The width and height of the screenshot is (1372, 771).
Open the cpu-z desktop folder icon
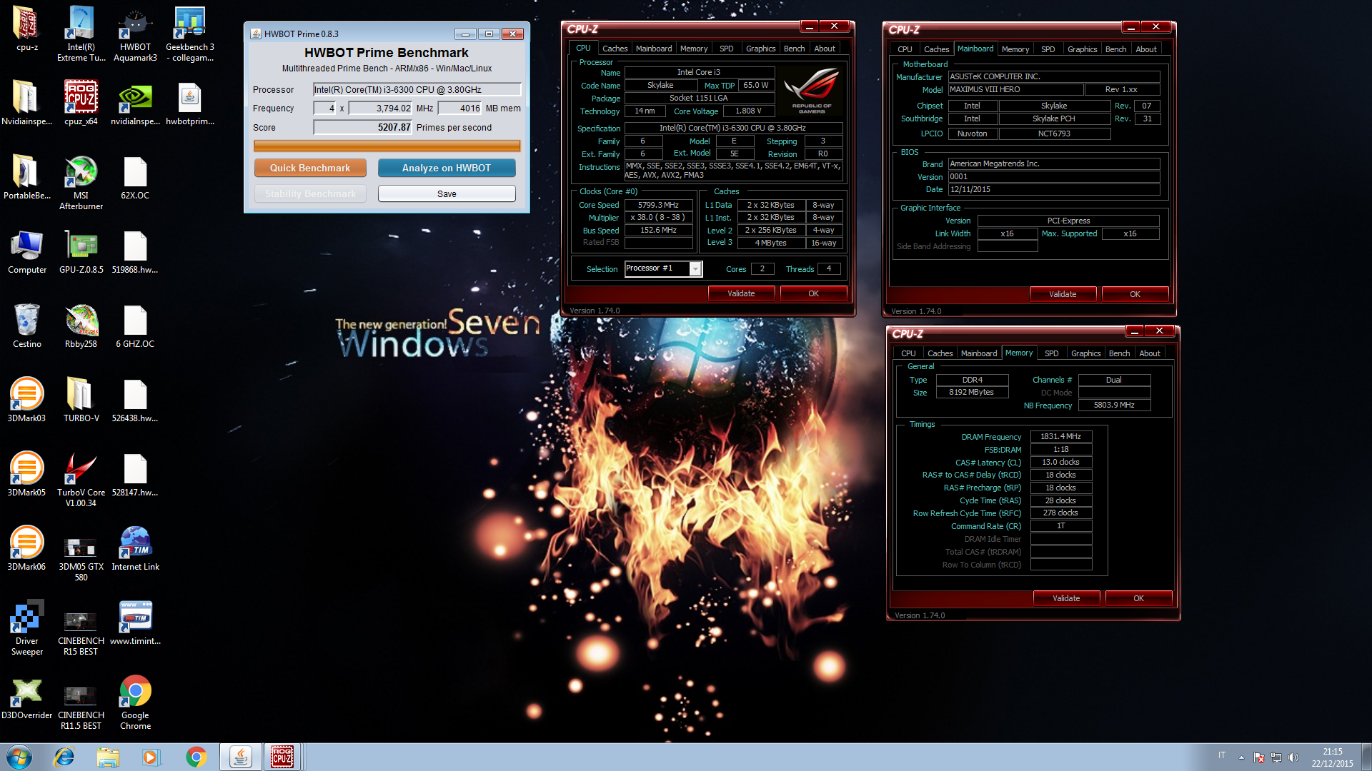[26, 29]
